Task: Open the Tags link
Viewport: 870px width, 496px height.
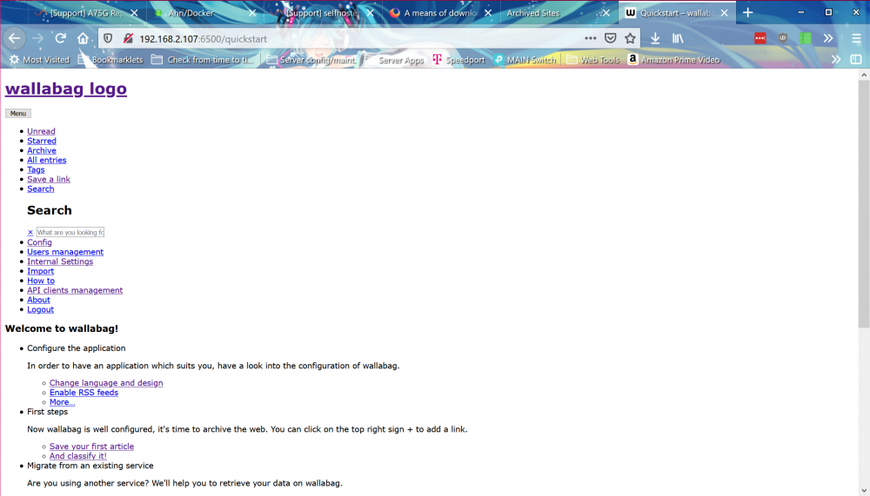Action: pos(36,169)
